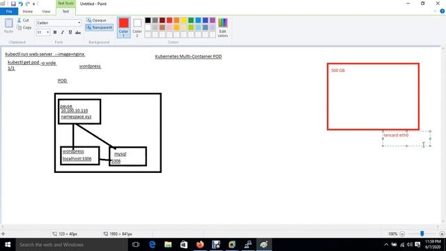Switch to the Home tab
446x251 pixels.
click(x=28, y=11)
